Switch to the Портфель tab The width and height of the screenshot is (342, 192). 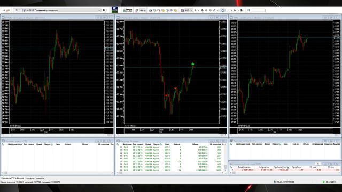coord(30,178)
